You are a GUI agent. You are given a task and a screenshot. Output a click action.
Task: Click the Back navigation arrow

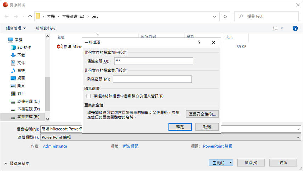point(6,16)
